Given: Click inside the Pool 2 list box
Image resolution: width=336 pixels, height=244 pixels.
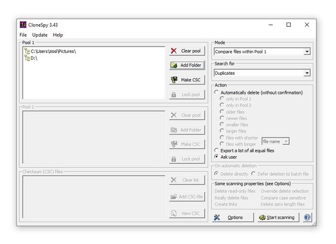Looking at the screenshot, I should click(94, 137).
